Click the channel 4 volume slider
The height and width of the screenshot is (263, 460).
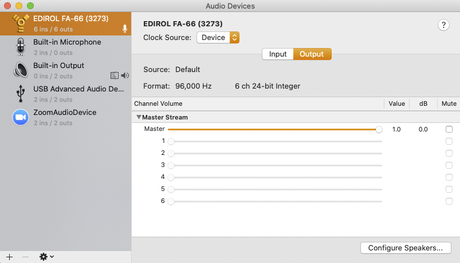click(x=274, y=177)
